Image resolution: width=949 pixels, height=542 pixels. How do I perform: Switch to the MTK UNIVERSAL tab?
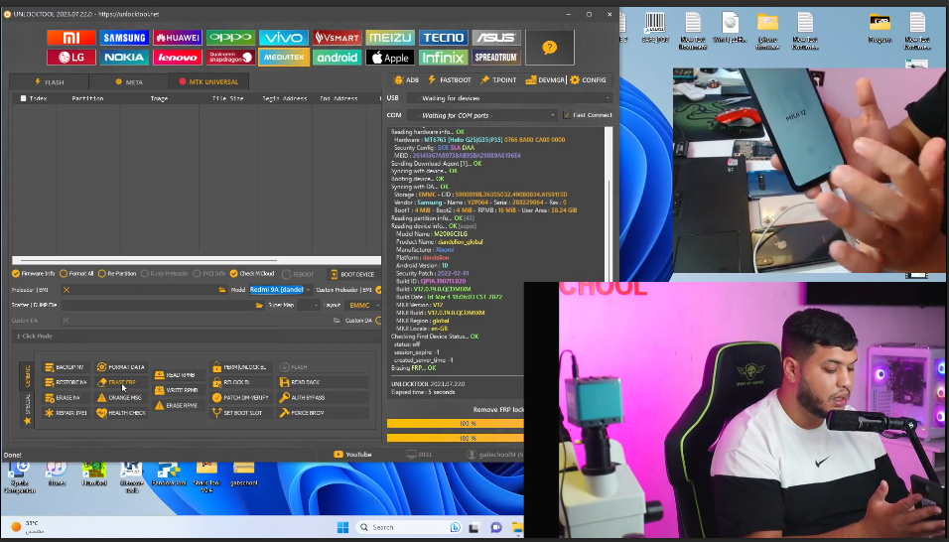(x=208, y=81)
